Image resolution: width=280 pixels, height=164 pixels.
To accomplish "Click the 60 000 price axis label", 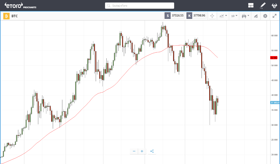I will coord(275,36).
